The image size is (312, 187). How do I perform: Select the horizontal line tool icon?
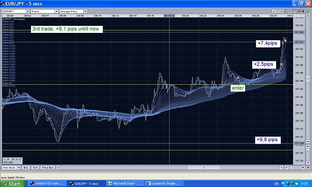point(278,11)
